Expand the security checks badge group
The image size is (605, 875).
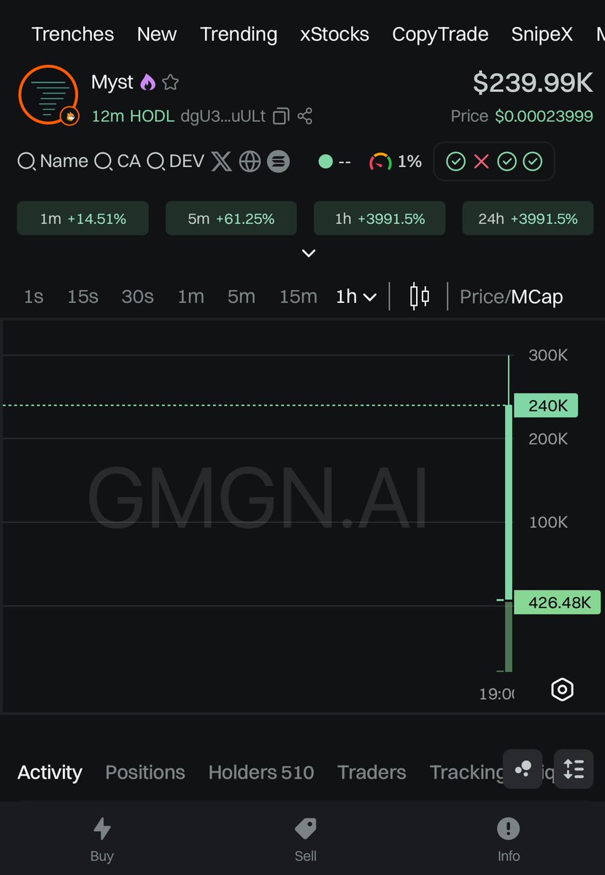pyautogui.click(x=494, y=162)
